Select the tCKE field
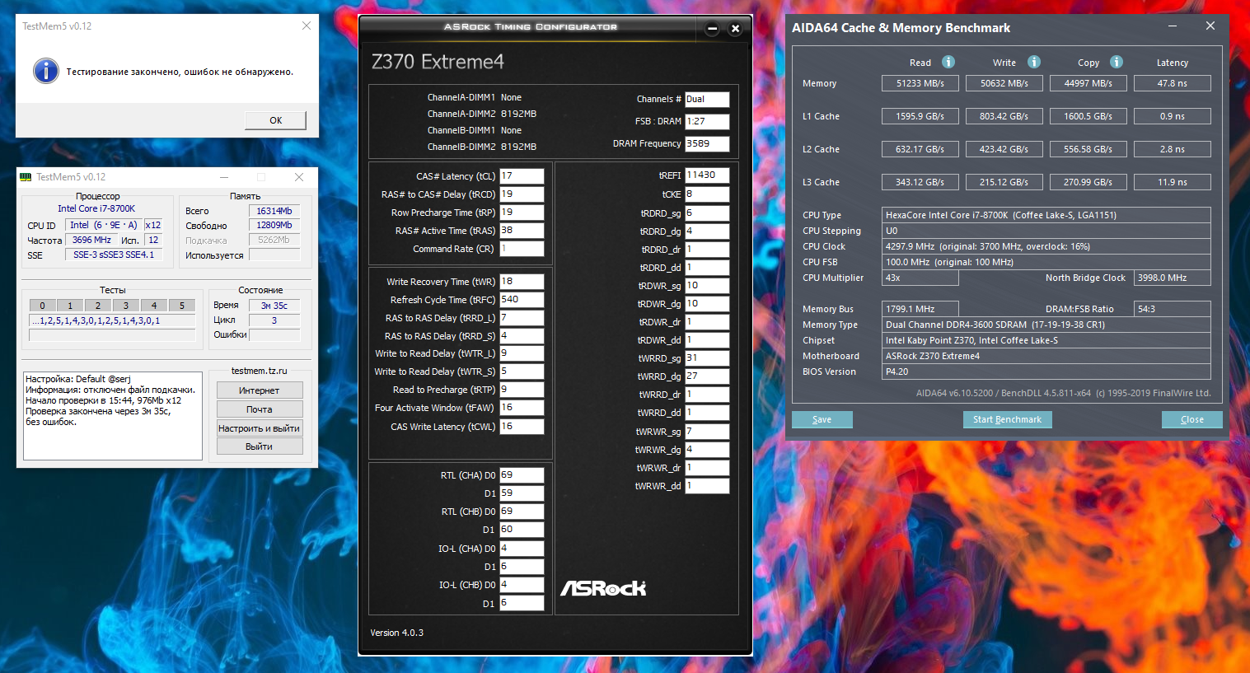This screenshot has height=673, width=1250. (x=707, y=194)
